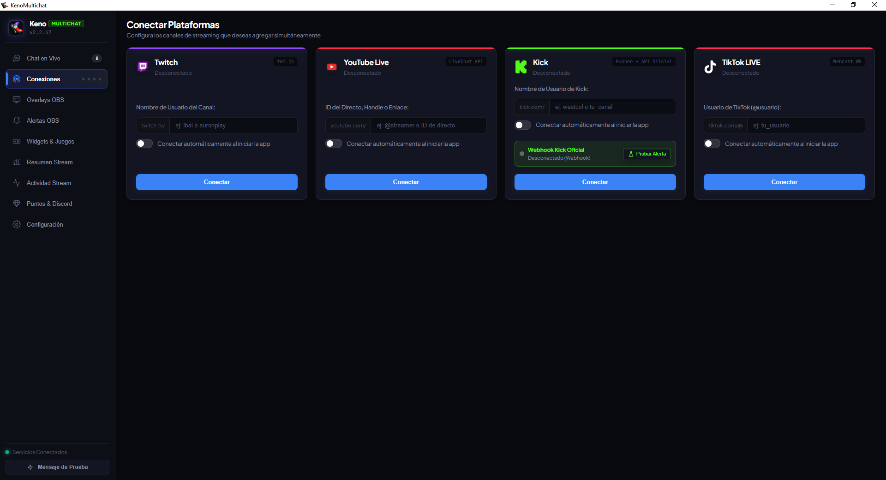Viewport: 886px width, 480px height.
Task: Click the flask icon in Probar Alerta
Action: tap(631, 154)
